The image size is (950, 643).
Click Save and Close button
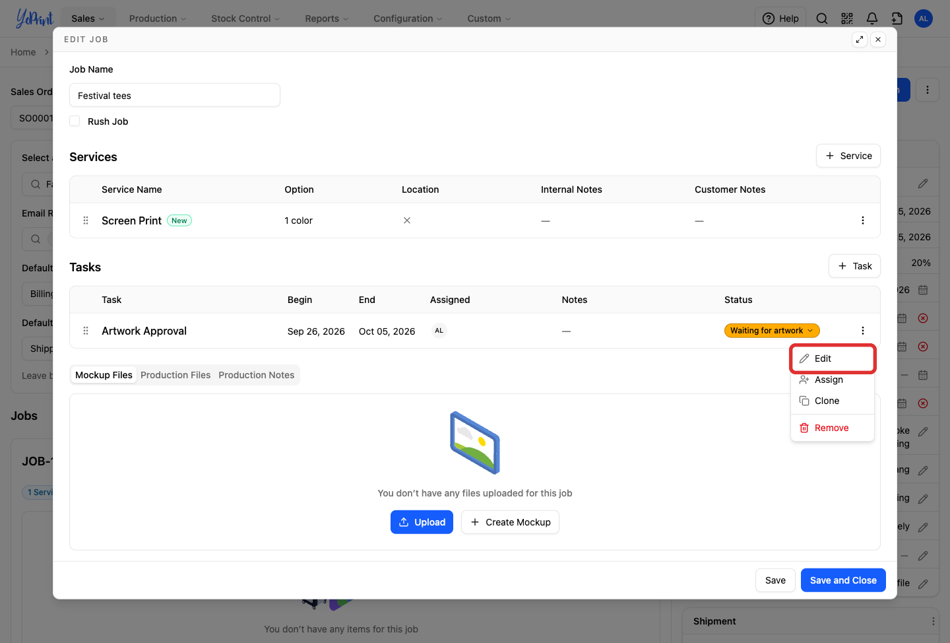pos(843,580)
